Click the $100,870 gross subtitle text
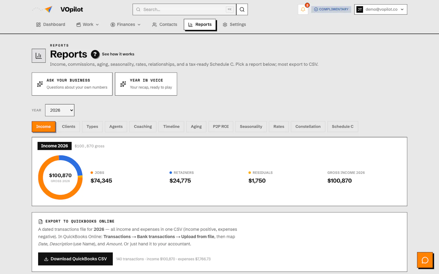 [x=89, y=146]
